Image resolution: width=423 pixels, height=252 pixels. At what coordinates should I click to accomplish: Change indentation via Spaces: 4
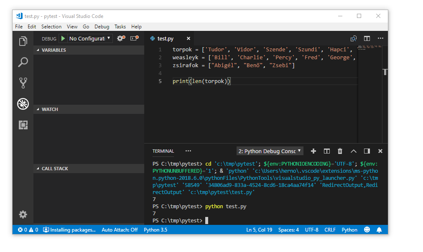click(288, 229)
